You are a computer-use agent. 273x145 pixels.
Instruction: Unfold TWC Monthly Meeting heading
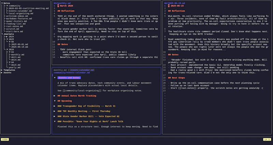click(55, 111)
